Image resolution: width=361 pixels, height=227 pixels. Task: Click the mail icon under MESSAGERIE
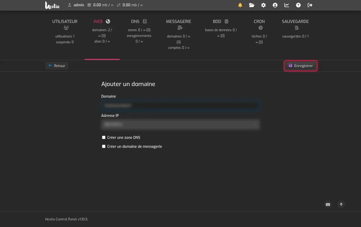tap(180, 28)
